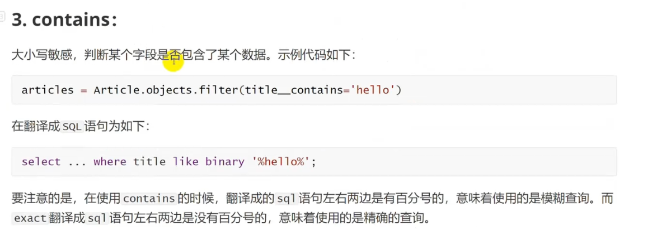Click inline 'contains' code tag in last paragraph
Viewport: 671px width, 235px height.
click(x=149, y=199)
